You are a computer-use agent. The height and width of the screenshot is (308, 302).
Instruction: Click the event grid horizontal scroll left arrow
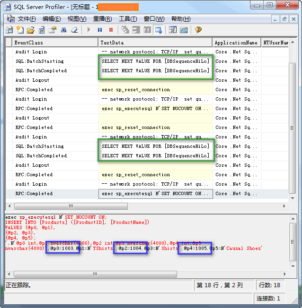9,206
